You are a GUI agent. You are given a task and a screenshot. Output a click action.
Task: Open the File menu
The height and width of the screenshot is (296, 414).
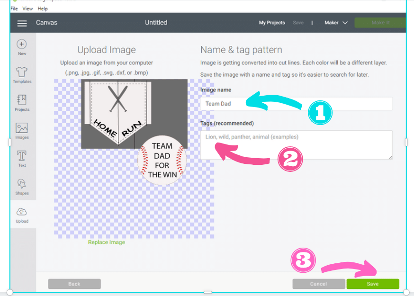[x=14, y=9]
